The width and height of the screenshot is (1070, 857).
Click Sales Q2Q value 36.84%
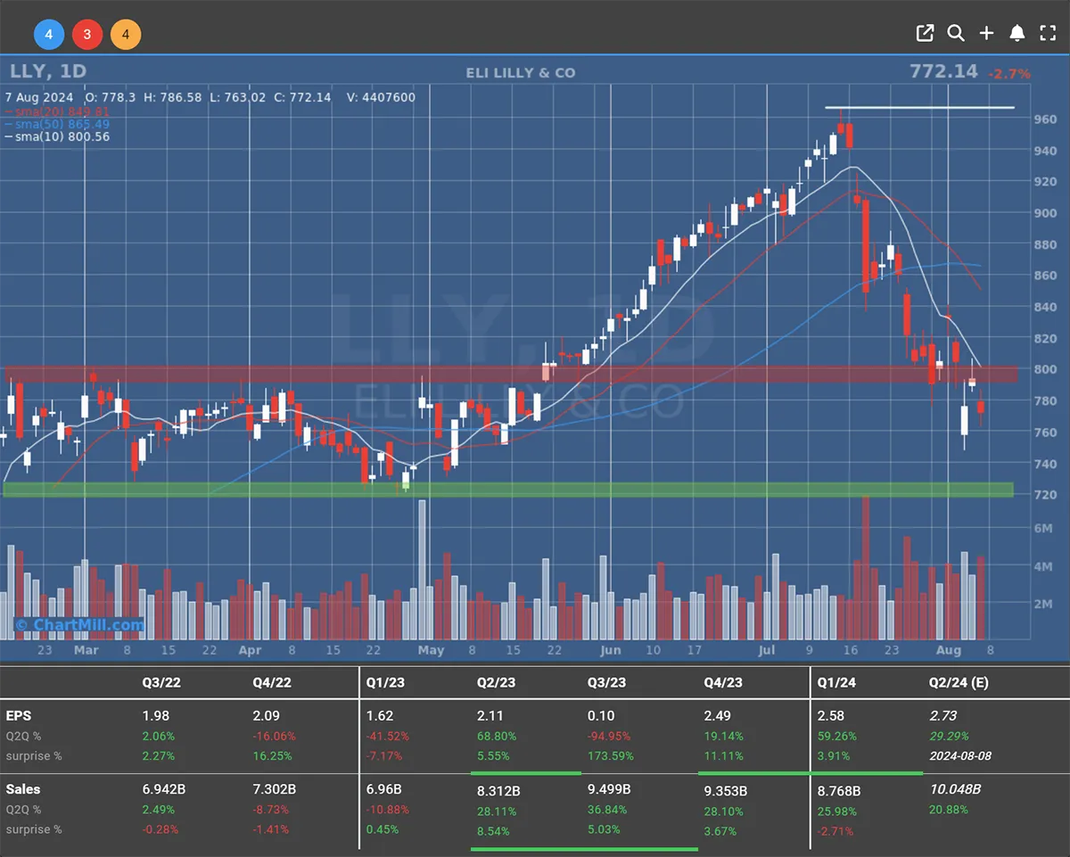607,810
